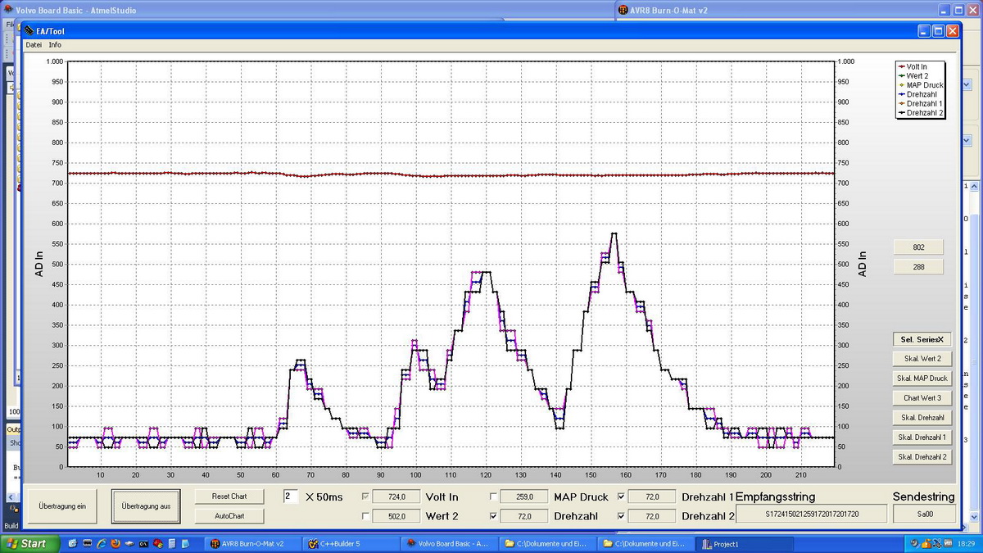Screen dimensions: 983x553
Task: Select Drehzahl 1 legend entry
Action: 920,103
